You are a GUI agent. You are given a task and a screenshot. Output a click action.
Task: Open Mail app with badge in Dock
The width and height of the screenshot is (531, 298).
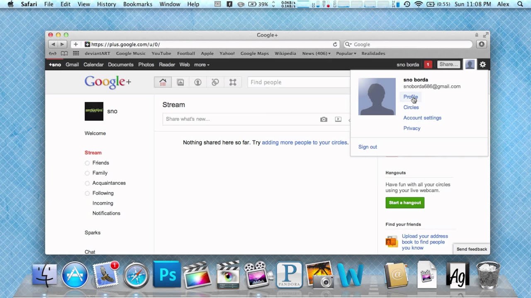(105, 274)
